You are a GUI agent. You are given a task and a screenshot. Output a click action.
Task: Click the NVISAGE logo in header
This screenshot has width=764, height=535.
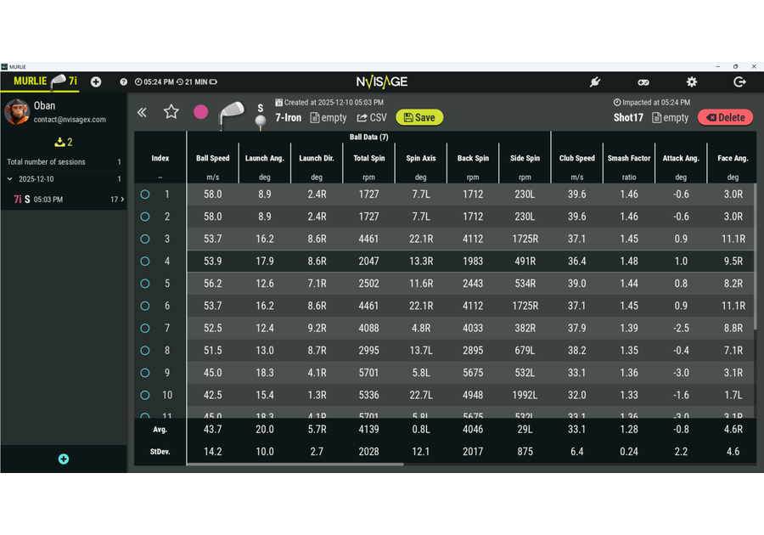[x=381, y=82]
